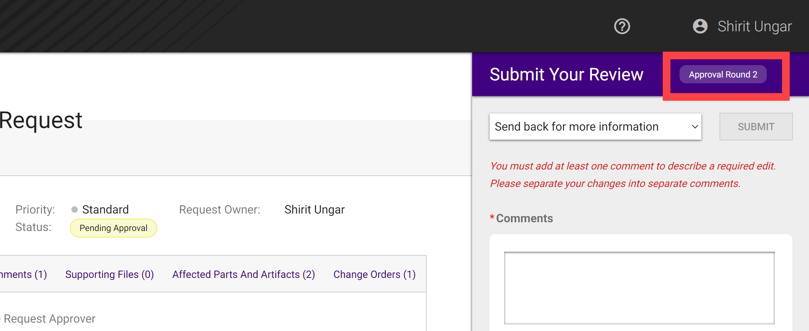809x331 pixels.
Task: Click the chevron arrow on the review dropdown
Action: pos(694,127)
